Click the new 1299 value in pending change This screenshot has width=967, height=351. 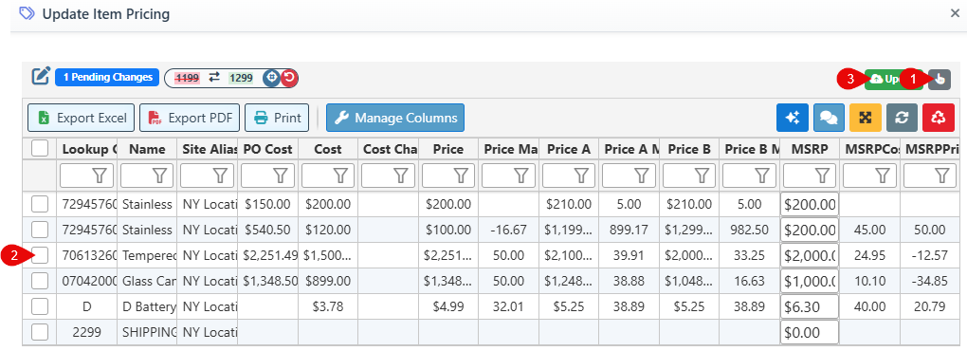coord(241,78)
